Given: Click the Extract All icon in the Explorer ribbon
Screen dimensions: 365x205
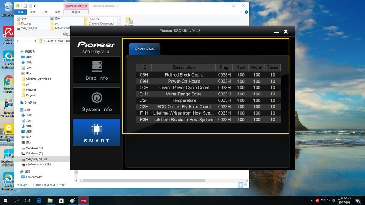Looking at the screenshot, I should pyautogui.click(x=129, y=20).
